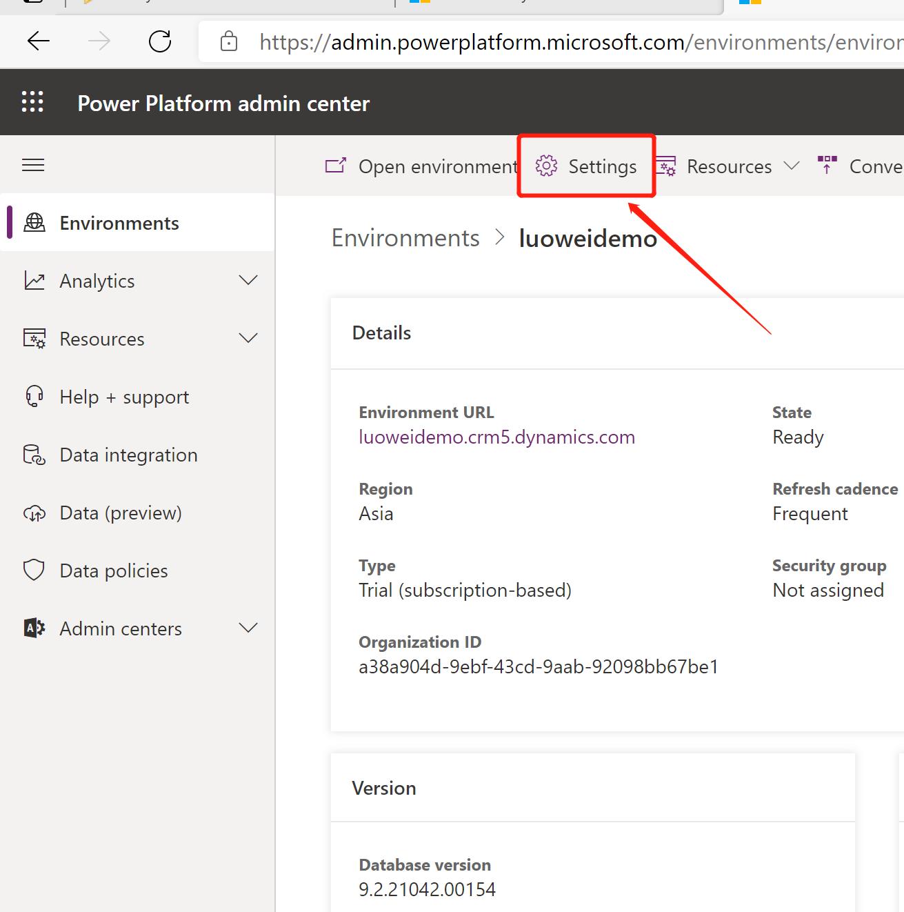The width and height of the screenshot is (904, 912).
Task: Open the luoweidemo.crm5.dynamics.com link
Action: tap(496, 437)
